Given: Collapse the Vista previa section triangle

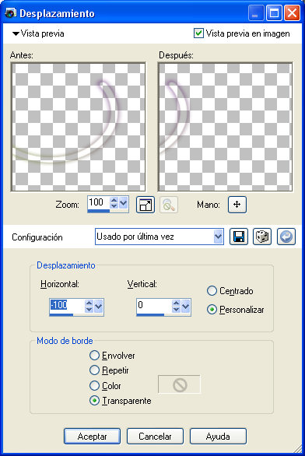Looking at the screenshot, I should point(16,33).
